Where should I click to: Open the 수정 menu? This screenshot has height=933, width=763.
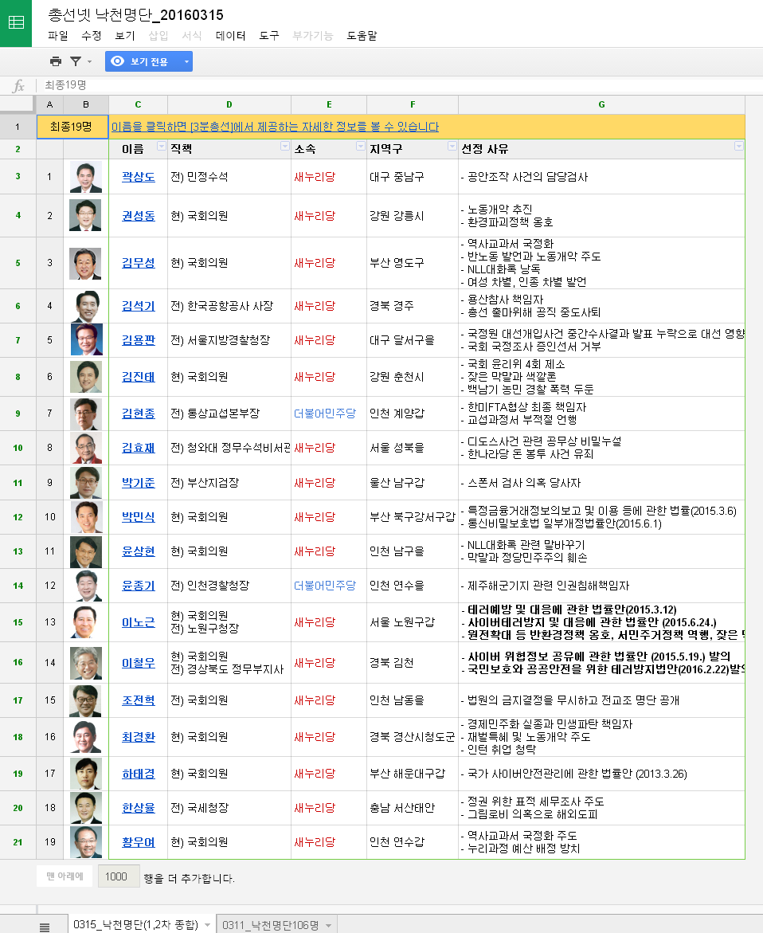[92, 36]
